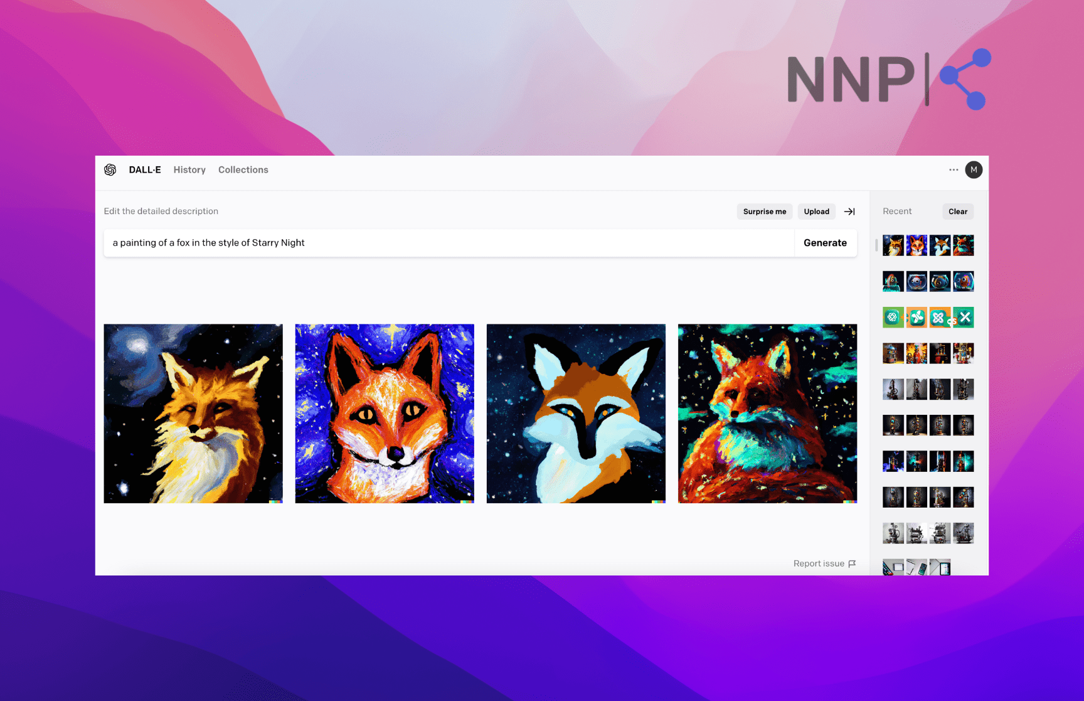
Task: Select the blue-background fox thumbnail in Recent
Action: click(x=917, y=245)
